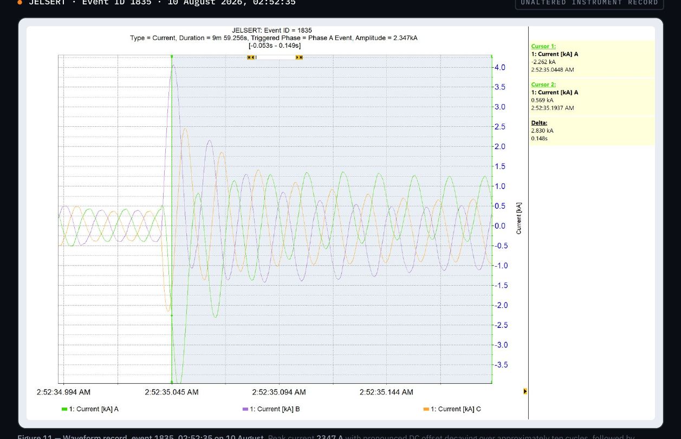The height and width of the screenshot is (439, 681).
Task: Click the Current [kA] vertical axis title
Action: click(519, 218)
